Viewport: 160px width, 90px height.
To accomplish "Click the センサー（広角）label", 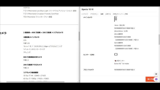I will coord(89,55).
